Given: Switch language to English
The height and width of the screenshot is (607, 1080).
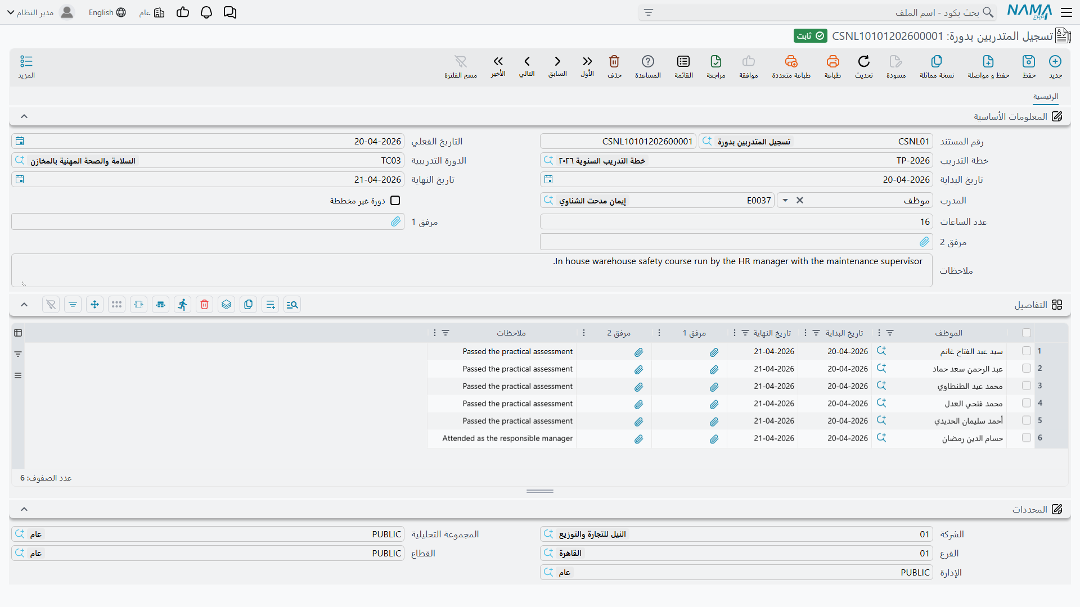Looking at the screenshot, I should 107,12.
